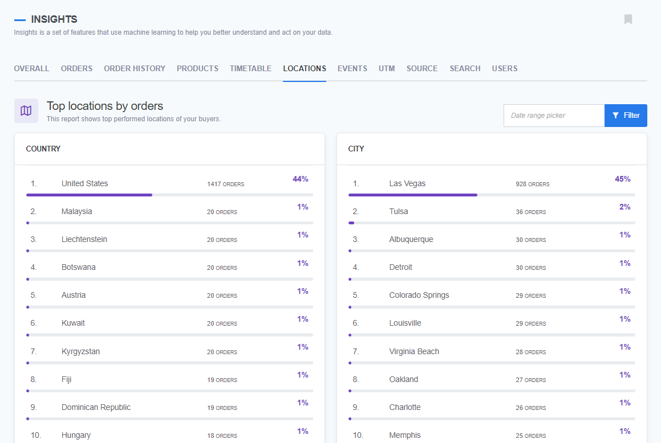Click the 1417 ORDERS value
Image resolution: width=661 pixels, height=443 pixels.
pos(225,184)
